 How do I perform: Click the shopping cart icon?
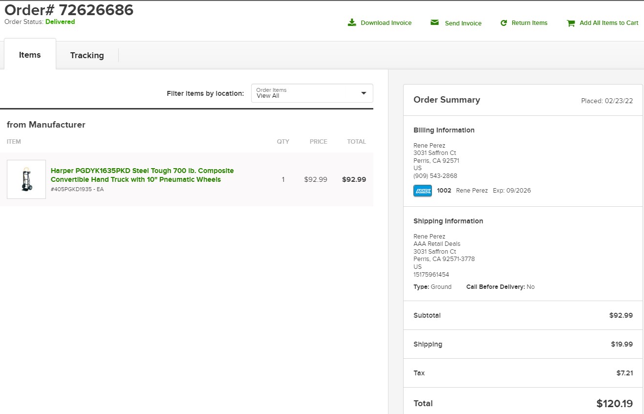571,23
